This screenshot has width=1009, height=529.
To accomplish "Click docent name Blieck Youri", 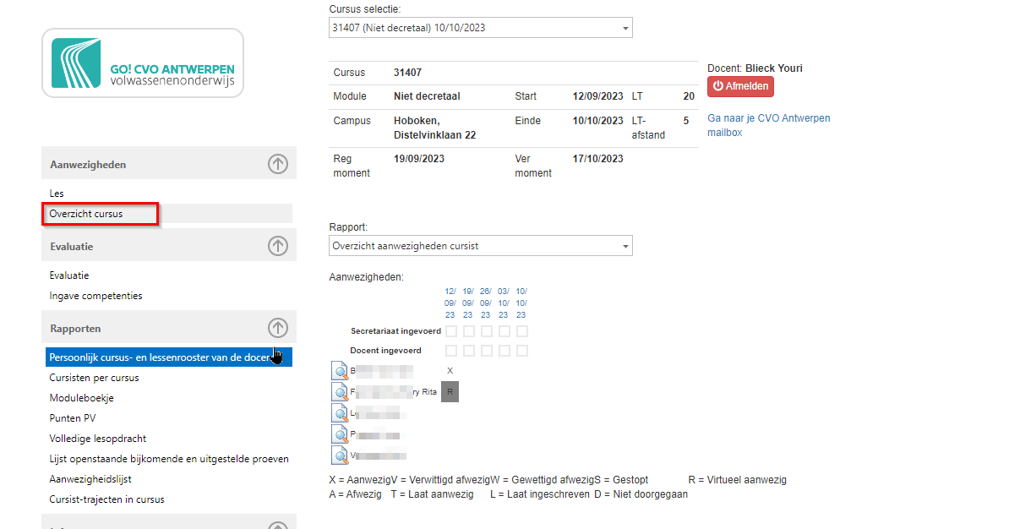I will 774,68.
